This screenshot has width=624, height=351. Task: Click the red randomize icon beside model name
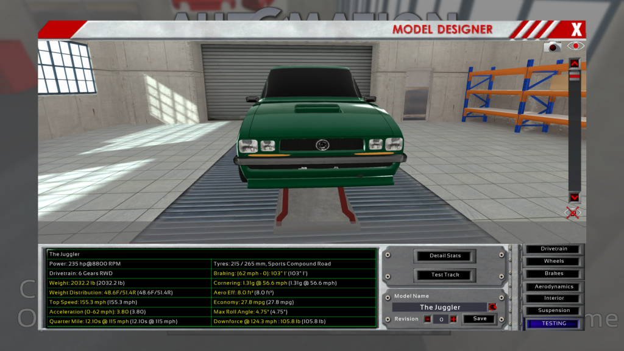click(x=492, y=307)
